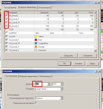Uncheck the Ma_Period variable checkbox
The image size is (103, 109).
tap(7, 16)
